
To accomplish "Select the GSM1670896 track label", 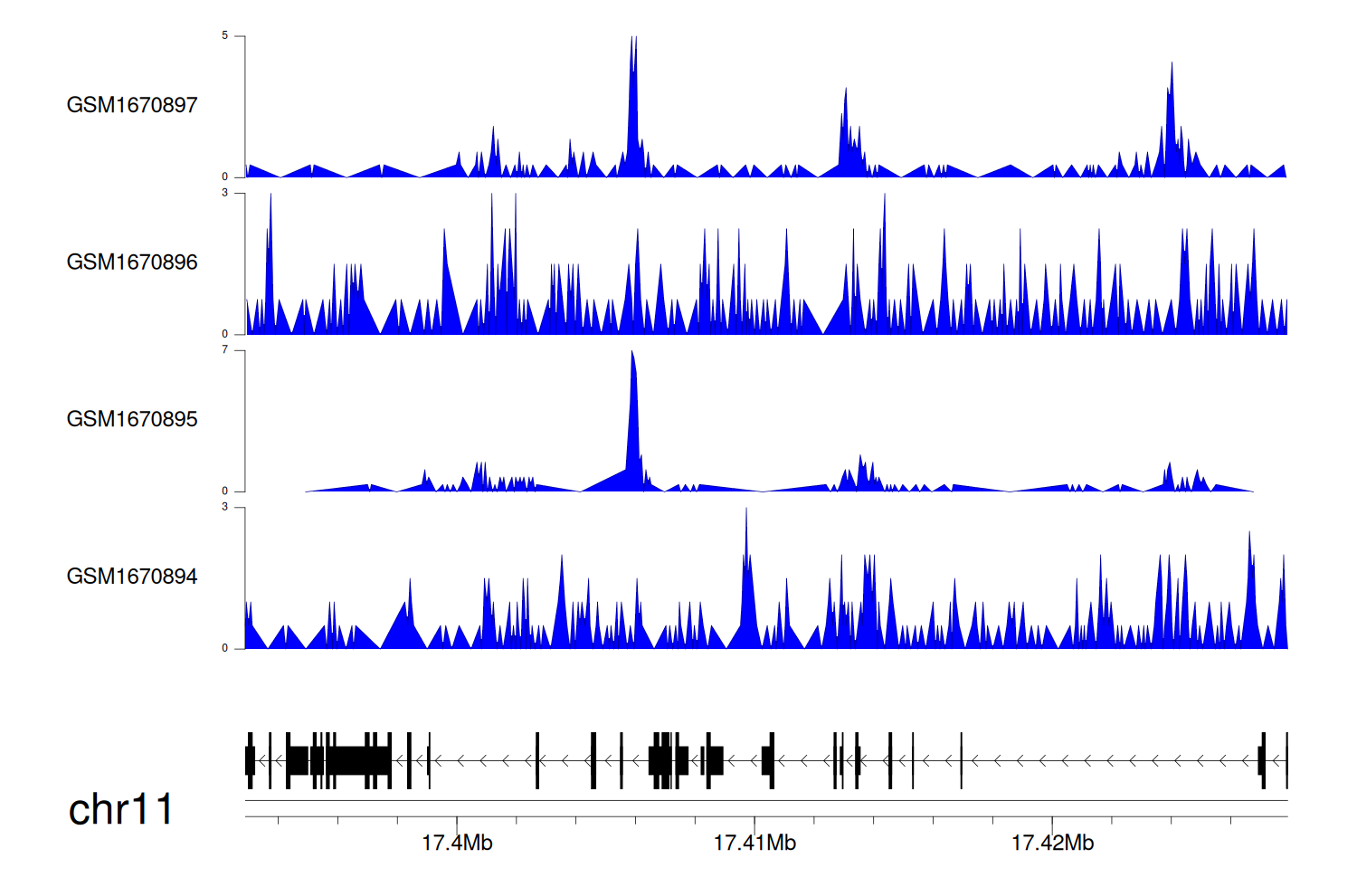I will pyautogui.click(x=132, y=262).
